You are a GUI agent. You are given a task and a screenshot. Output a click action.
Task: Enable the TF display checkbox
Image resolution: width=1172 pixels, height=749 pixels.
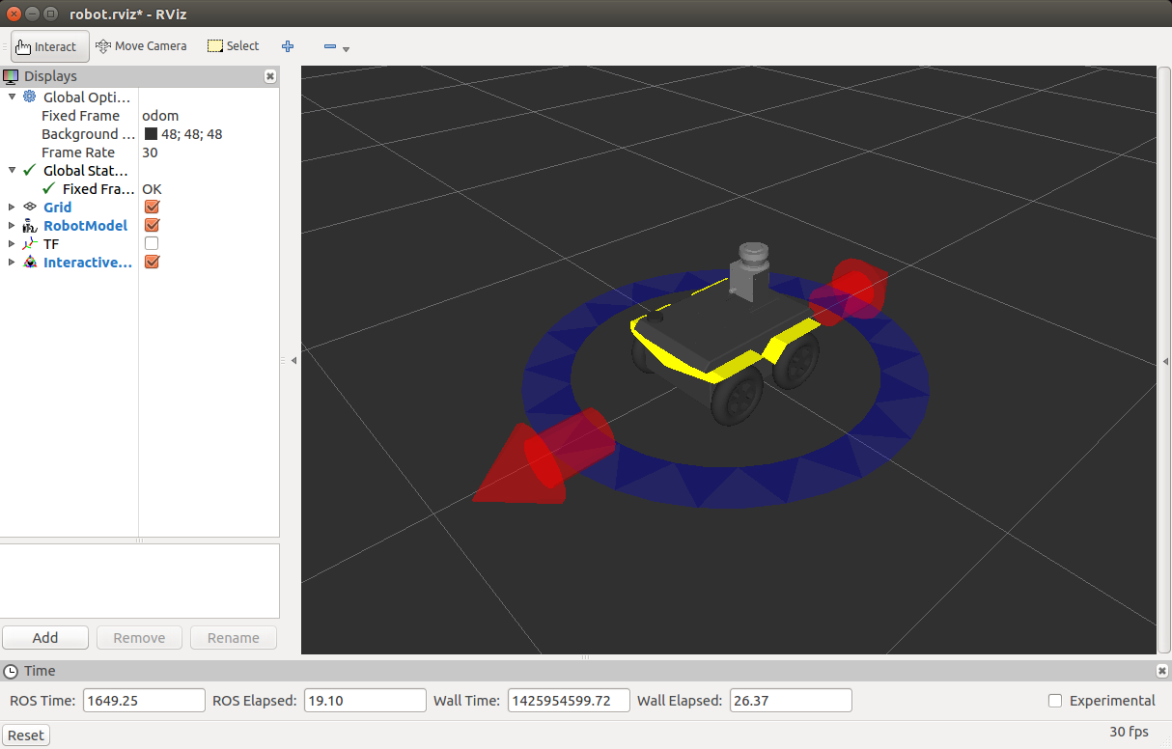pyautogui.click(x=152, y=244)
